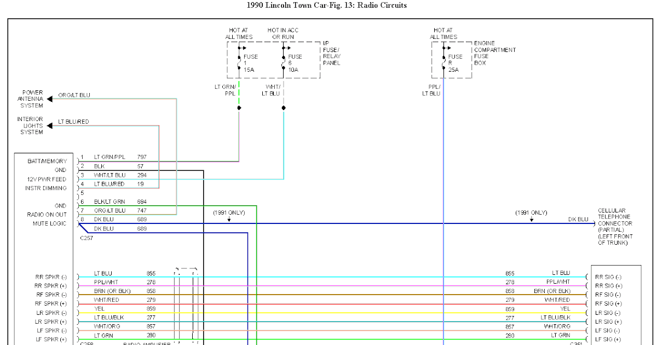657x345 pixels.
Task: Select the 'RF SPKR (-)' label
Action: tap(50, 295)
